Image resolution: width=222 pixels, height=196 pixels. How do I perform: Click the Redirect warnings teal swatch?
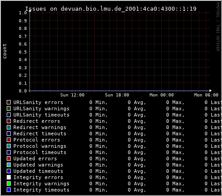[x=9, y=127]
